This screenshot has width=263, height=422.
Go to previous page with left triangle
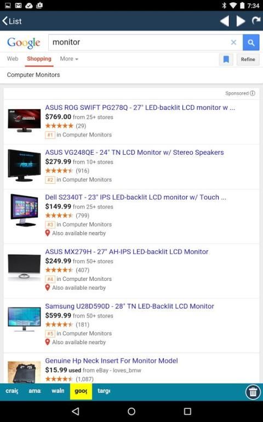[x=225, y=21]
